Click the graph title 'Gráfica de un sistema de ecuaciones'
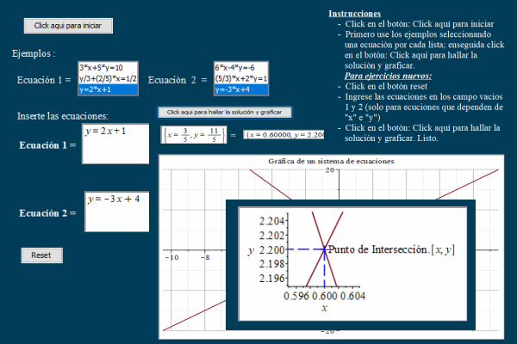The image size is (517, 344). pyautogui.click(x=331, y=162)
